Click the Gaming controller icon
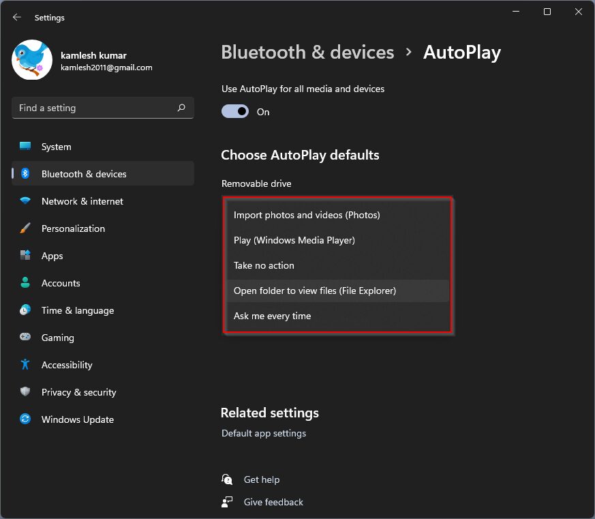 tap(25, 337)
